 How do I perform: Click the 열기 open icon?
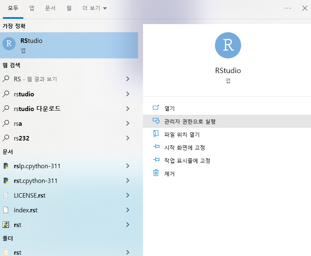click(156, 108)
